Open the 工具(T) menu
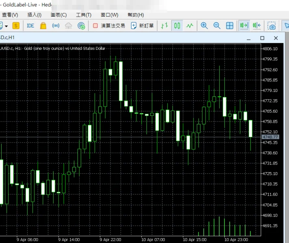 (x=84, y=15)
